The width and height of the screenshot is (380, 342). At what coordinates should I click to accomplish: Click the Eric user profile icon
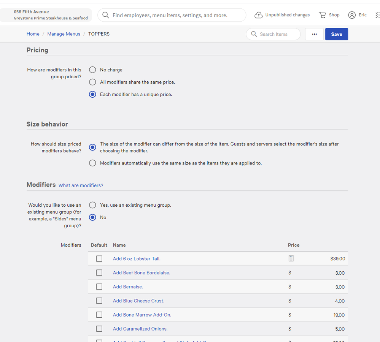tap(352, 15)
